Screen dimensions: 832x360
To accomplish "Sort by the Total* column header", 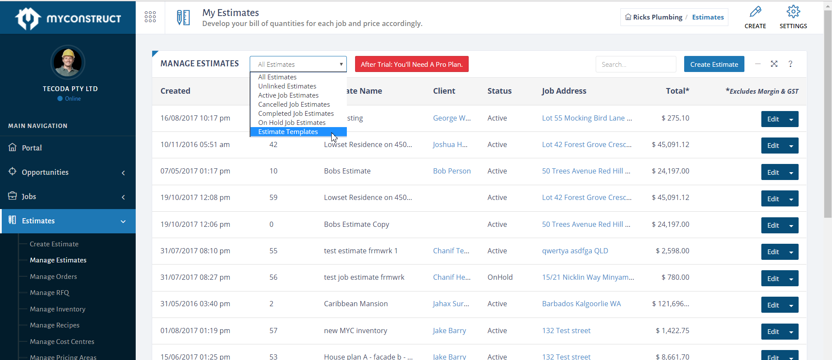I will tap(677, 91).
